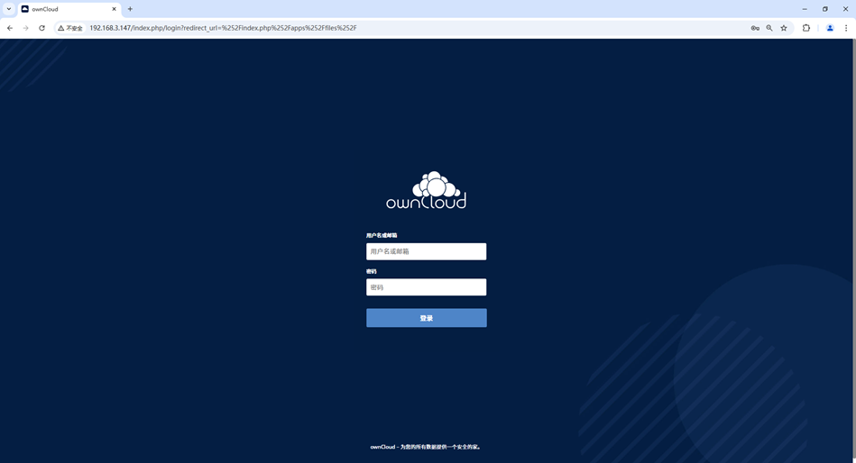Click the password input field
Image resolution: width=856 pixels, height=463 pixels.
pos(426,287)
